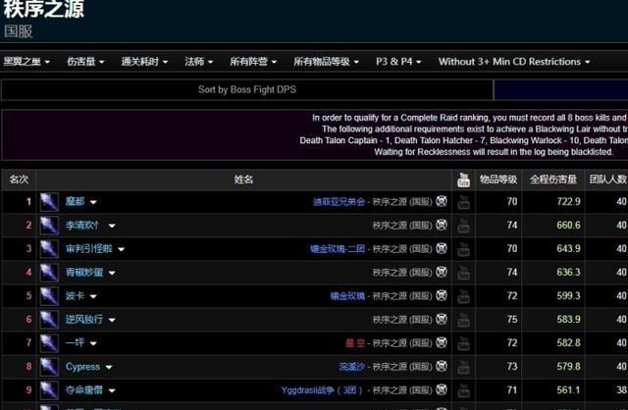Click the faction emblem in 逆风独行 row
This screenshot has height=410, width=628.
tap(442, 319)
